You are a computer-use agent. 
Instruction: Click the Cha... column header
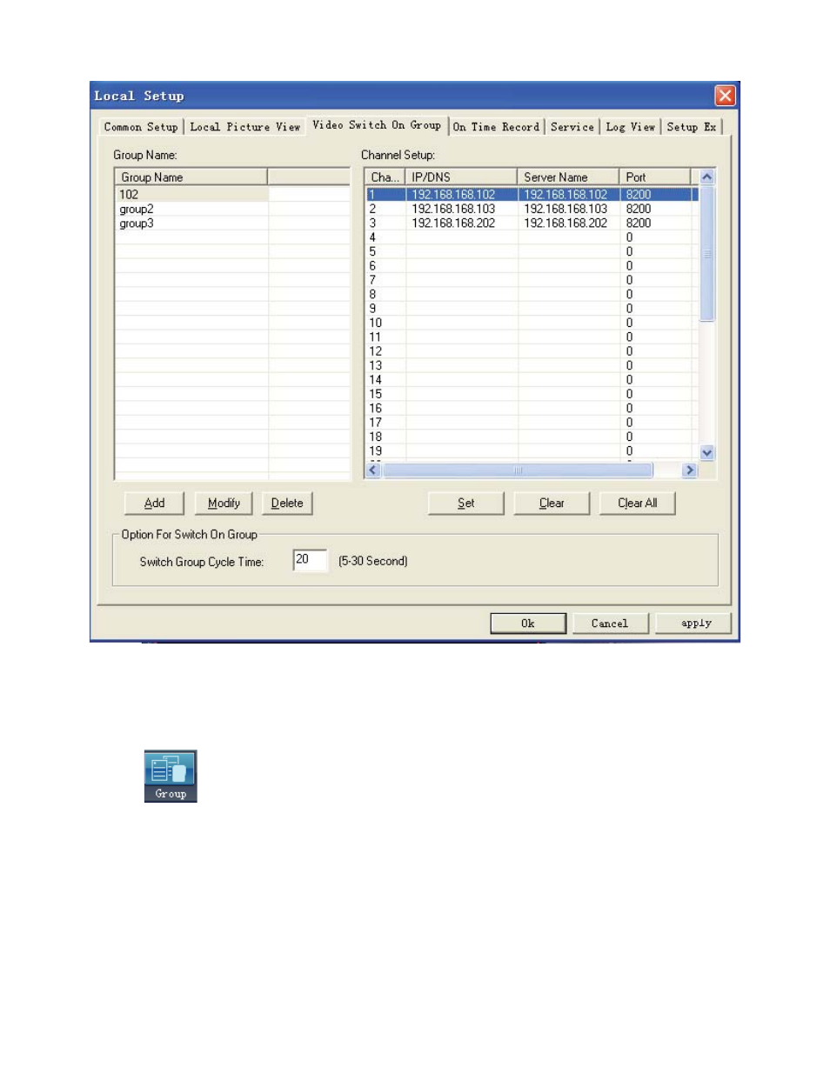[385, 177]
